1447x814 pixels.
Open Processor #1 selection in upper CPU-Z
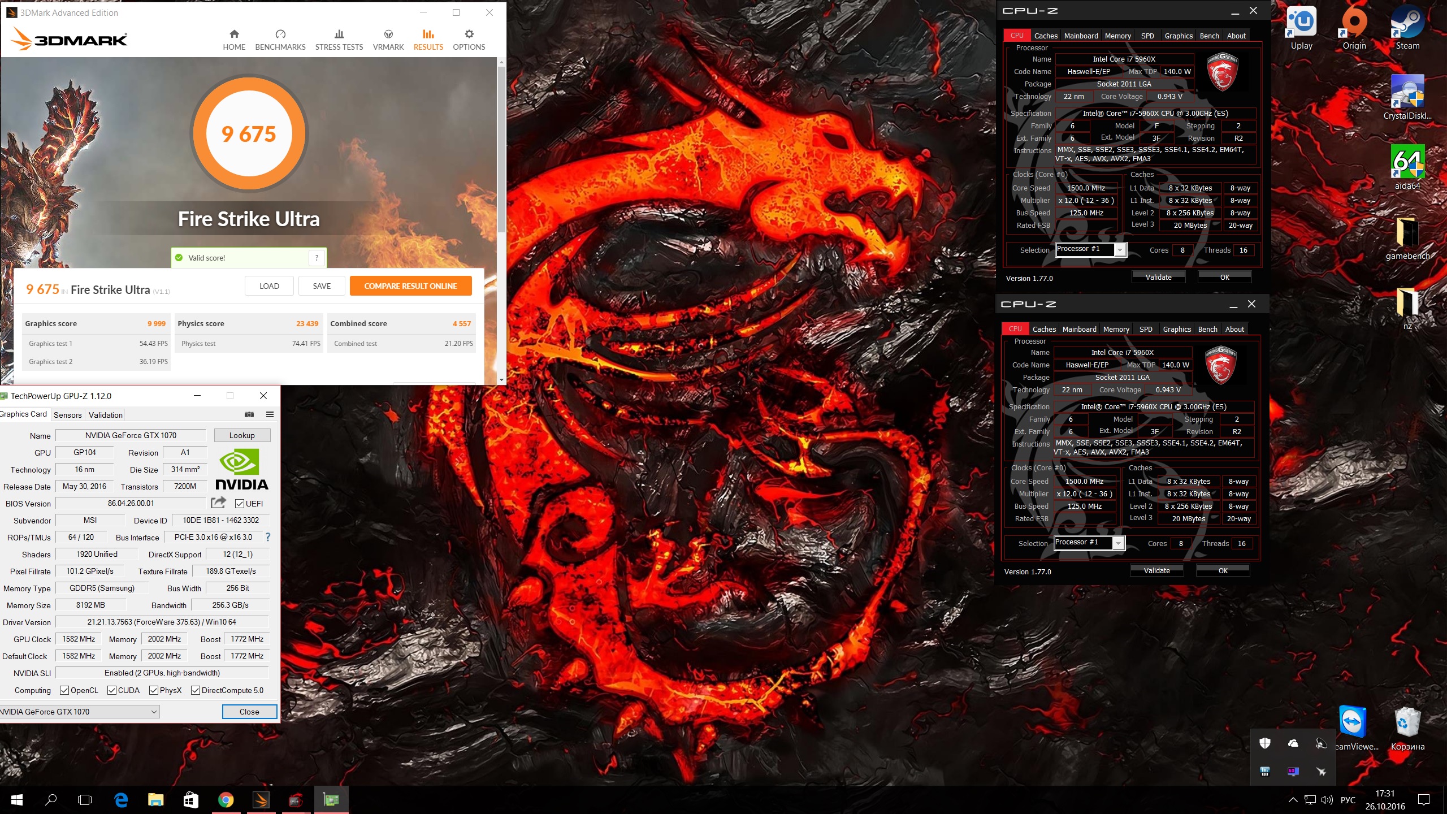[x=1091, y=249]
